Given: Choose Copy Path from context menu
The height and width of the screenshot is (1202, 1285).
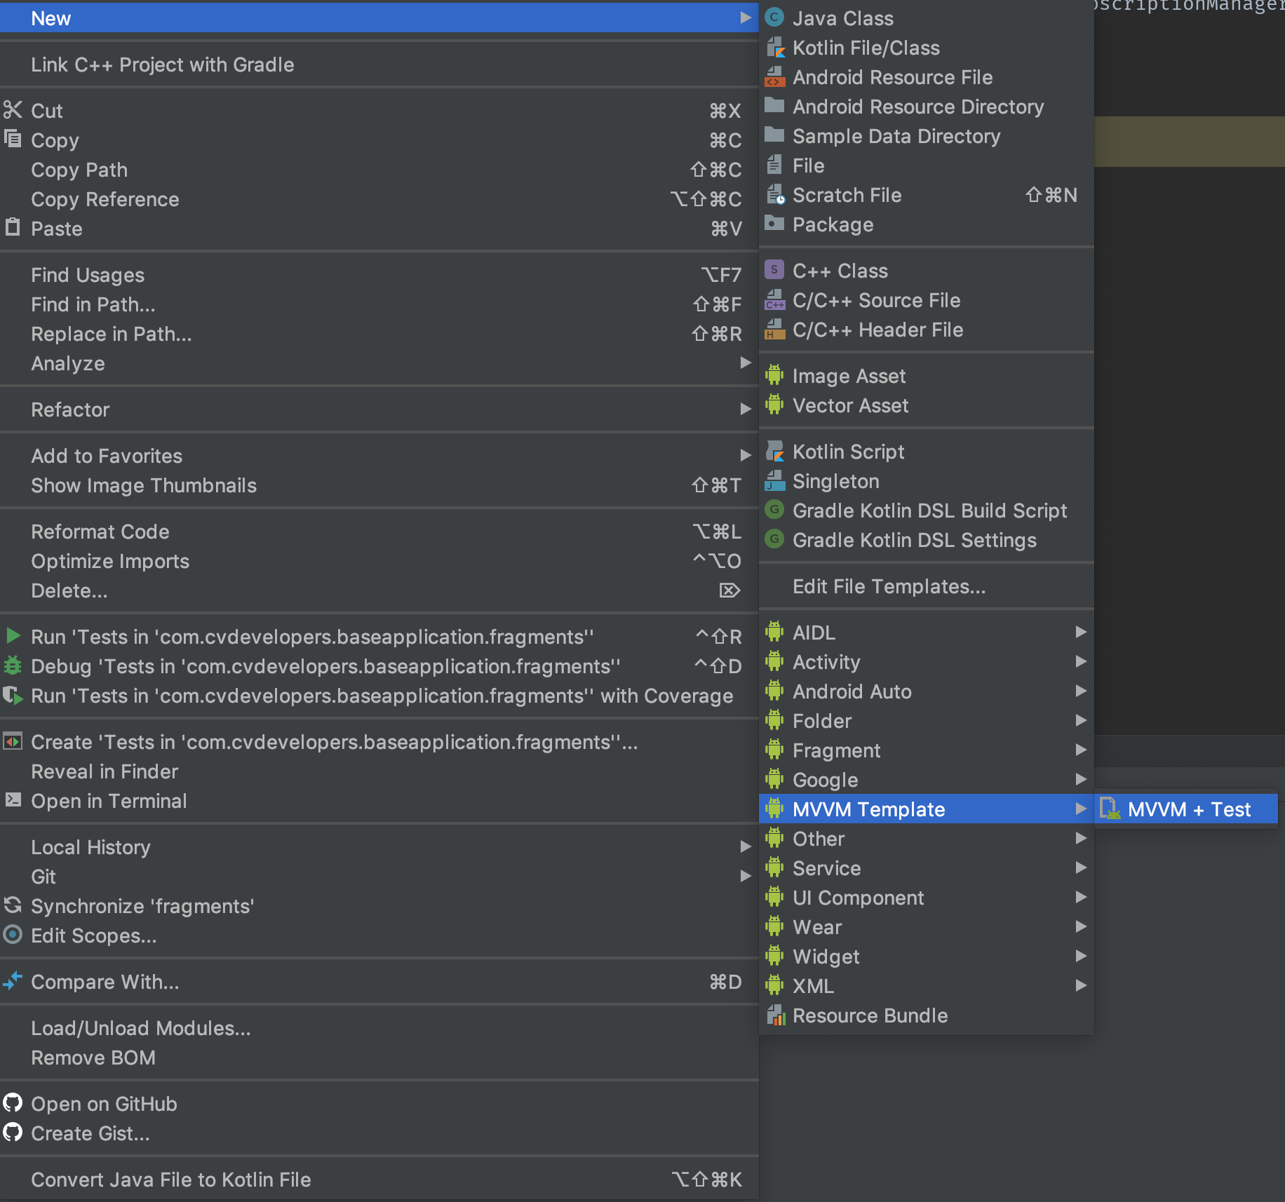Looking at the screenshot, I should (379, 170).
